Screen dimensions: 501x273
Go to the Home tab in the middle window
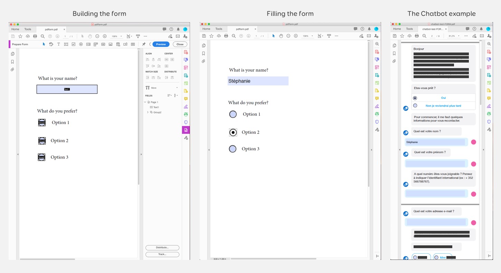[x=206, y=29]
